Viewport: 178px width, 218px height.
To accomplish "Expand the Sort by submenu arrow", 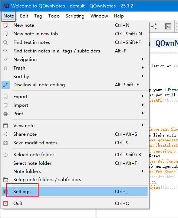I will click(143, 76).
